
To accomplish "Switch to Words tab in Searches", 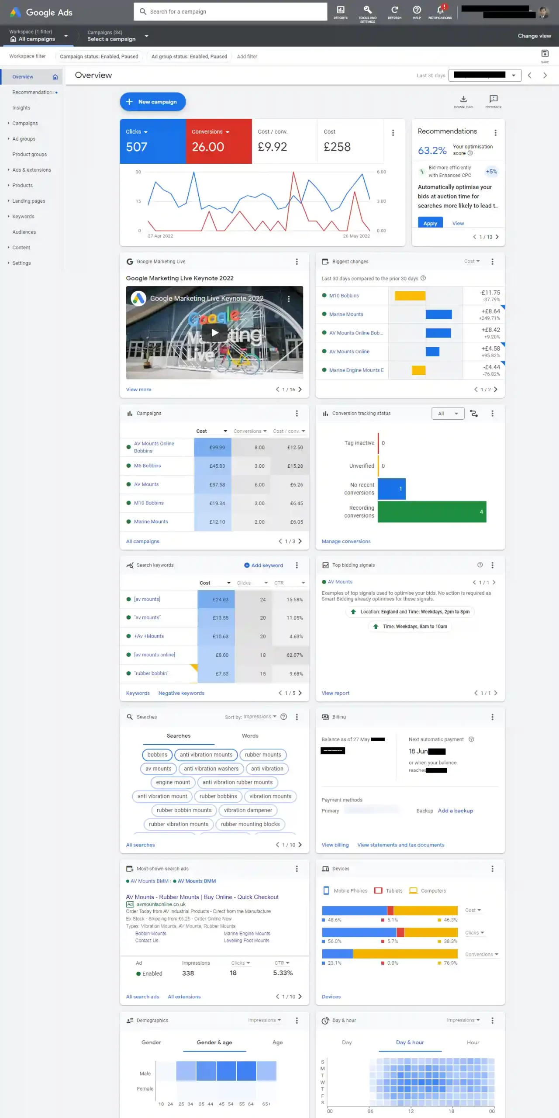I will (x=250, y=736).
